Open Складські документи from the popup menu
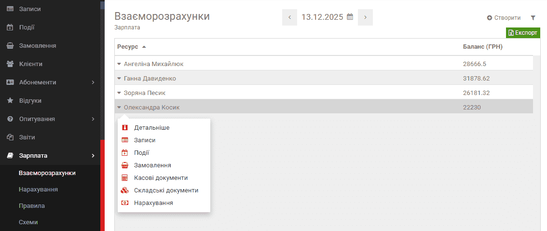This screenshot has width=547, height=231. click(166, 190)
